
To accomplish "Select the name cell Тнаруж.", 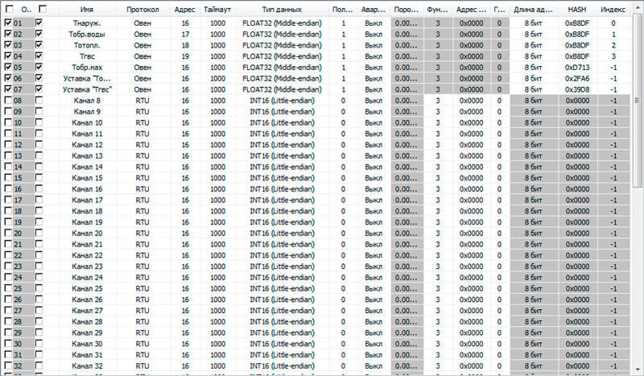I will click(x=87, y=23).
